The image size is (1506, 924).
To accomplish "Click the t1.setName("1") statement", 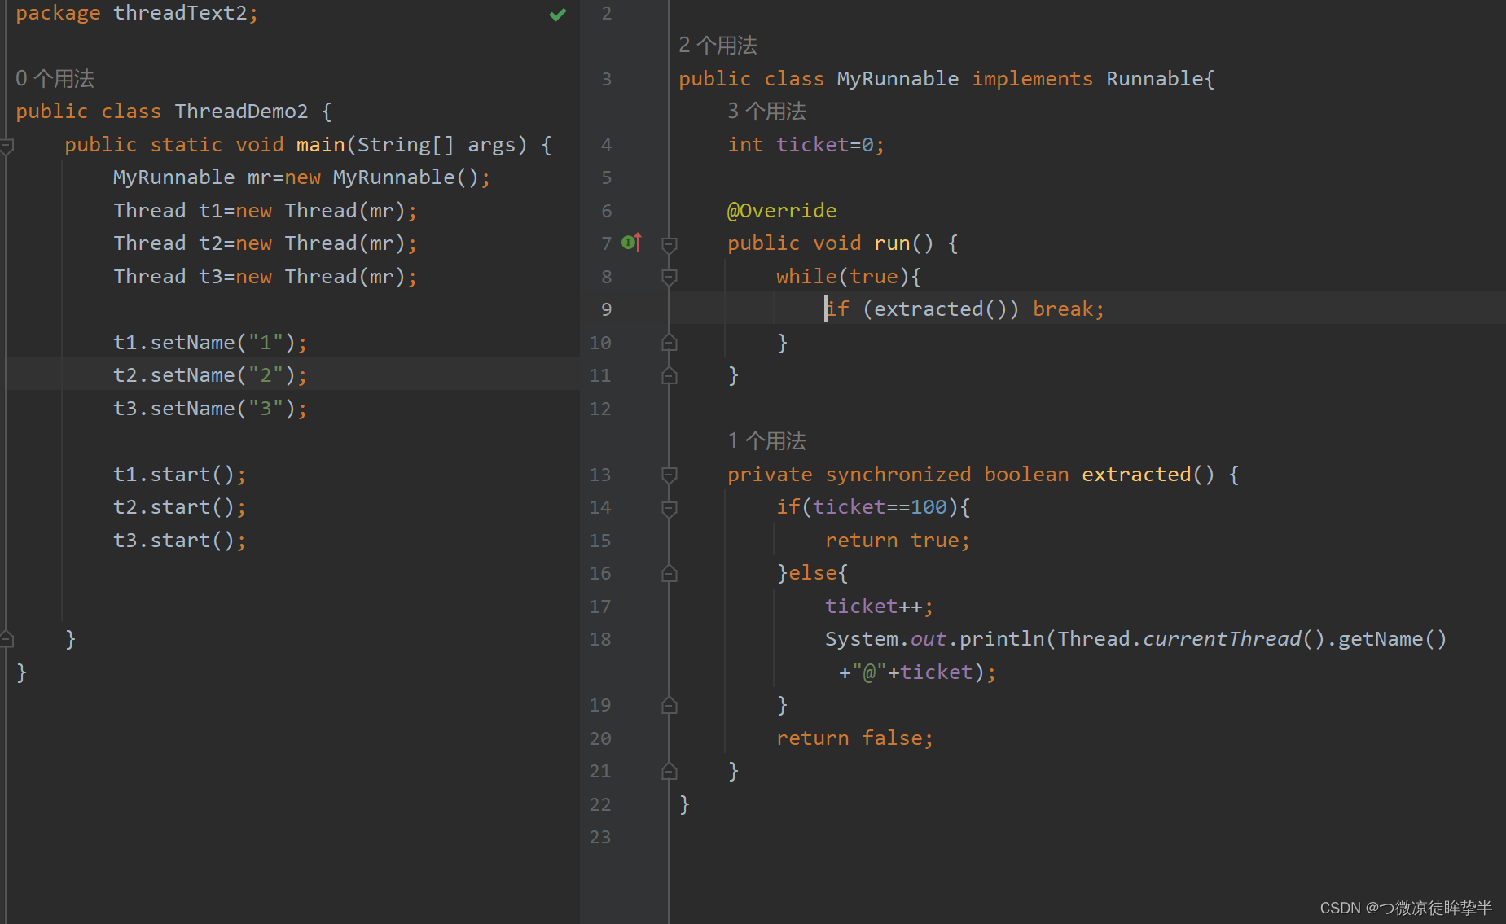I will pyautogui.click(x=210, y=343).
